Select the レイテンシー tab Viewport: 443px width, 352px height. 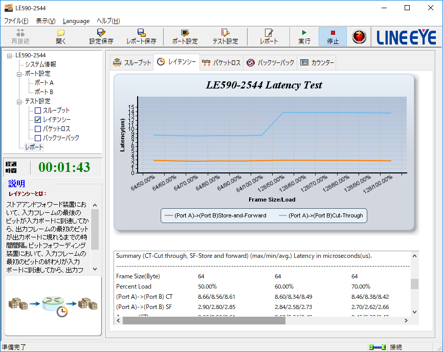click(176, 62)
